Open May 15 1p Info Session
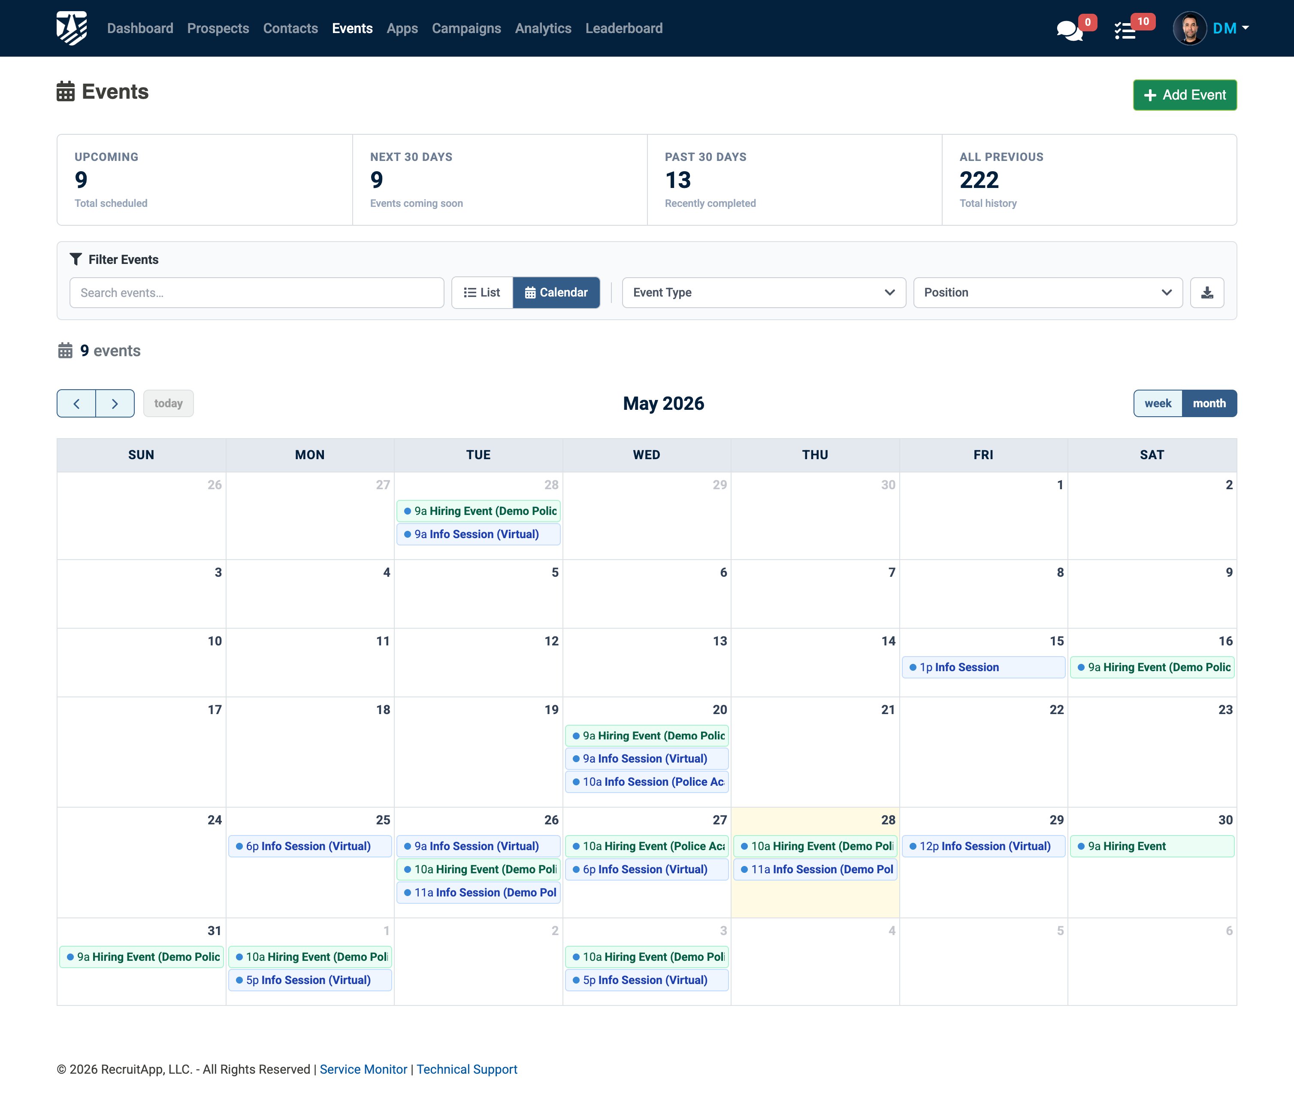The image size is (1294, 1093). 983,667
